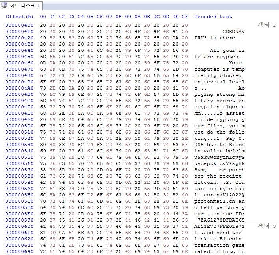The width and height of the screenshot is (279, 255).
Task: Click the '섹터 3' sector label
Action: point(267,226)
